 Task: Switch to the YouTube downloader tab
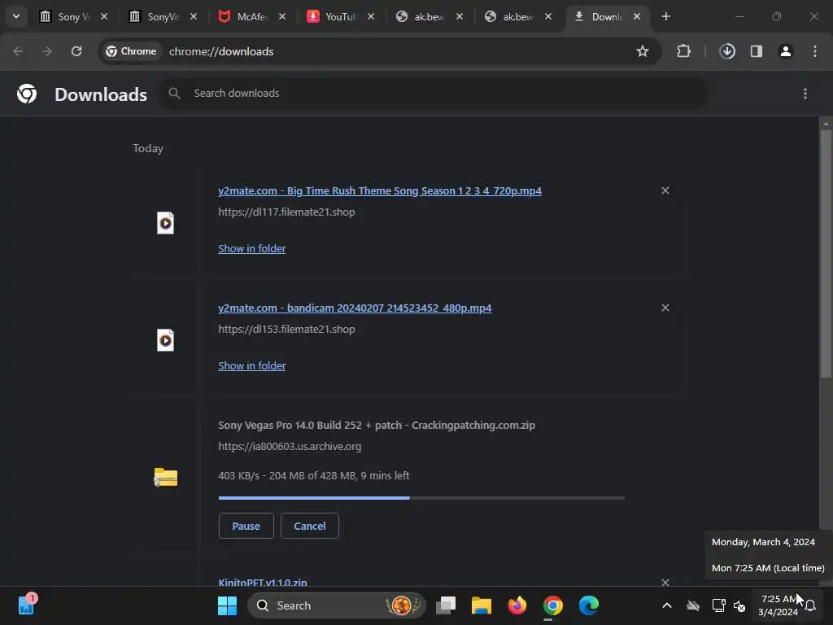(x=333, y=16)
